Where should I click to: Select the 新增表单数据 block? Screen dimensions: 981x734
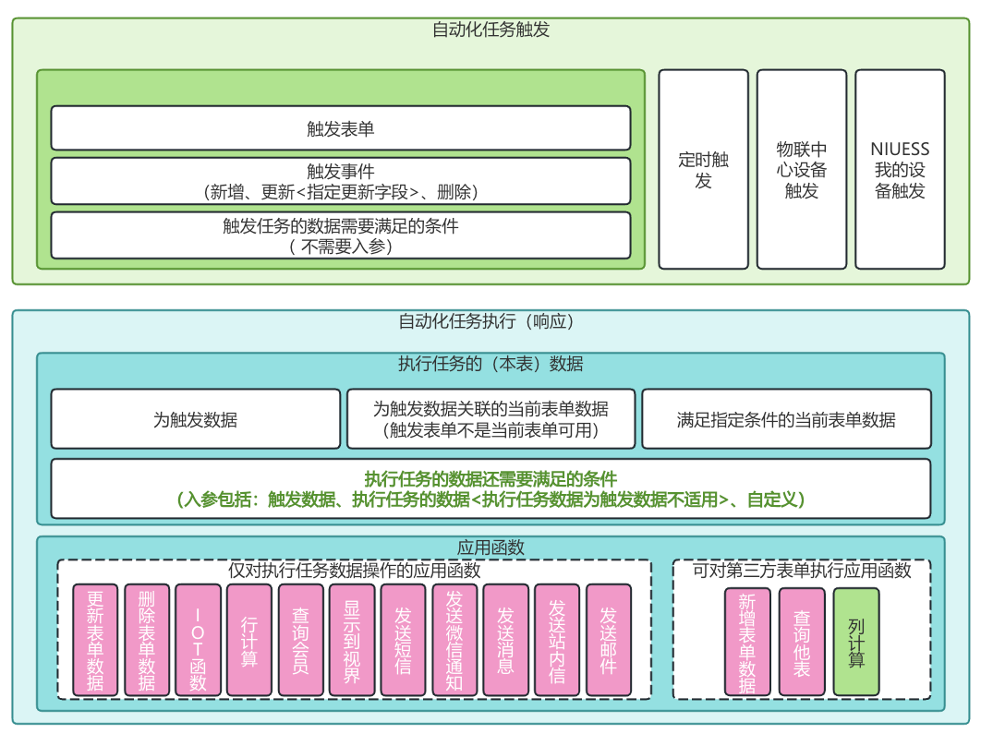pyautogui.click(x=747, y=642)
